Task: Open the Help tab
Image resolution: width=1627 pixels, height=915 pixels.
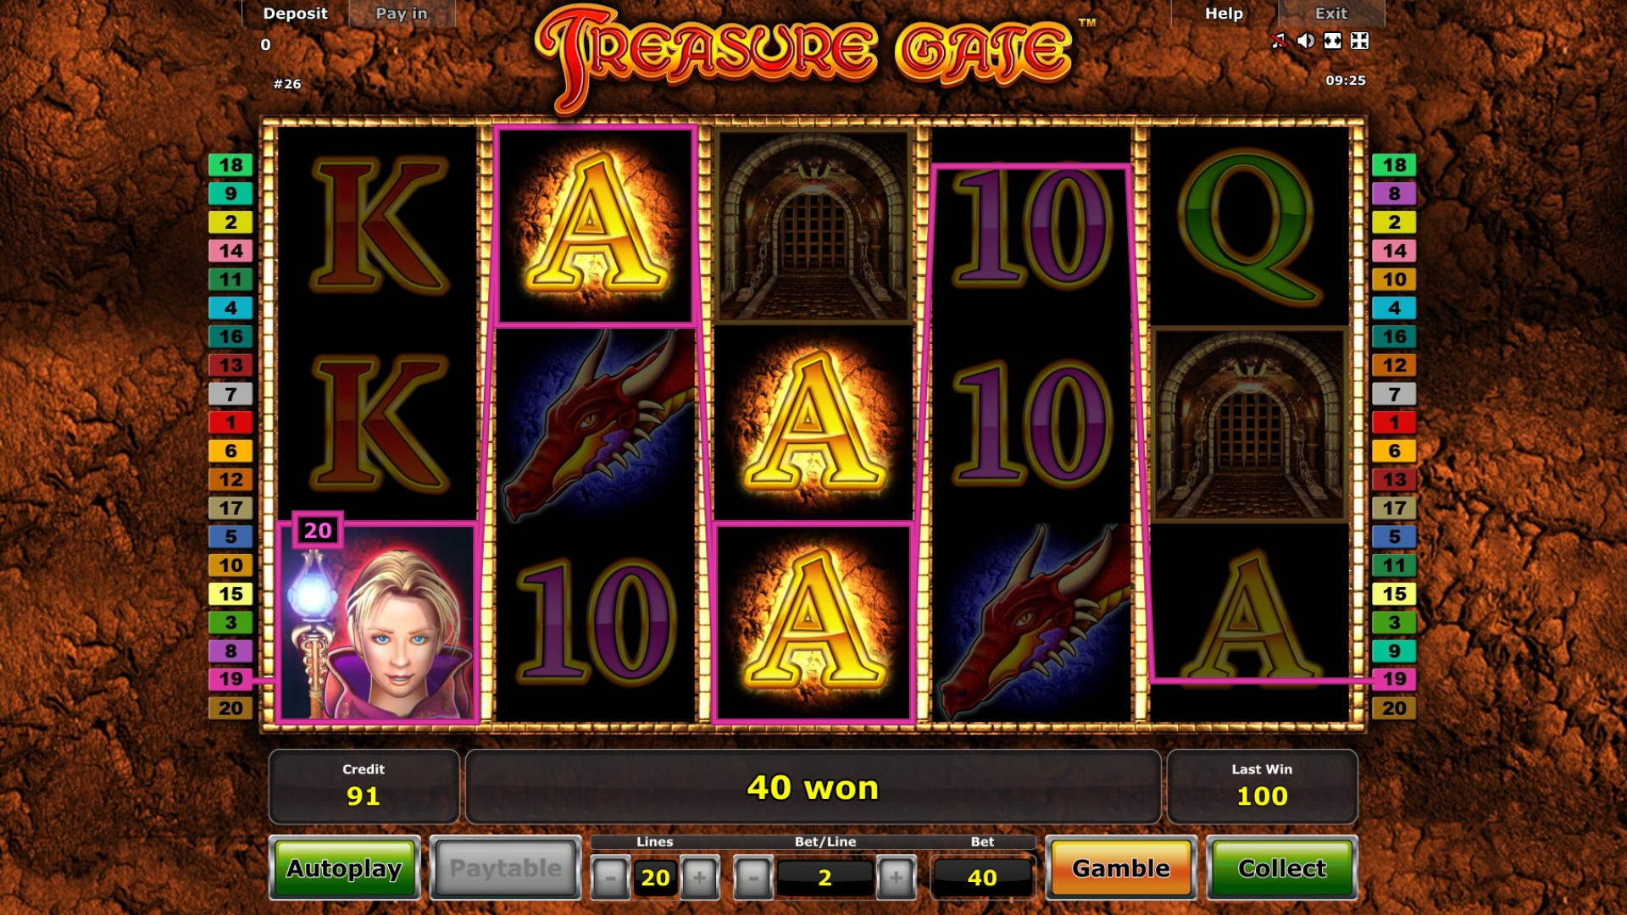Action: 1224,14
